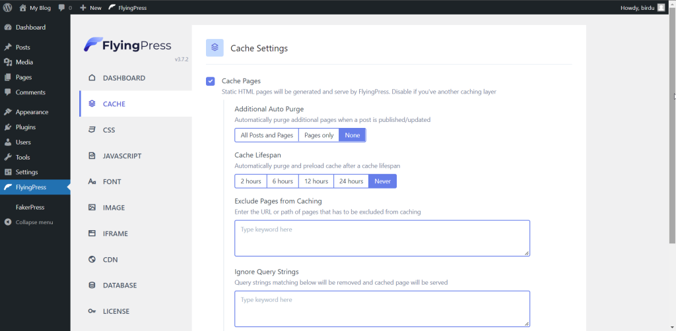Open the comments bubble icon in admin bar
This screenshot has height=331, width=676.
point(61,8)
